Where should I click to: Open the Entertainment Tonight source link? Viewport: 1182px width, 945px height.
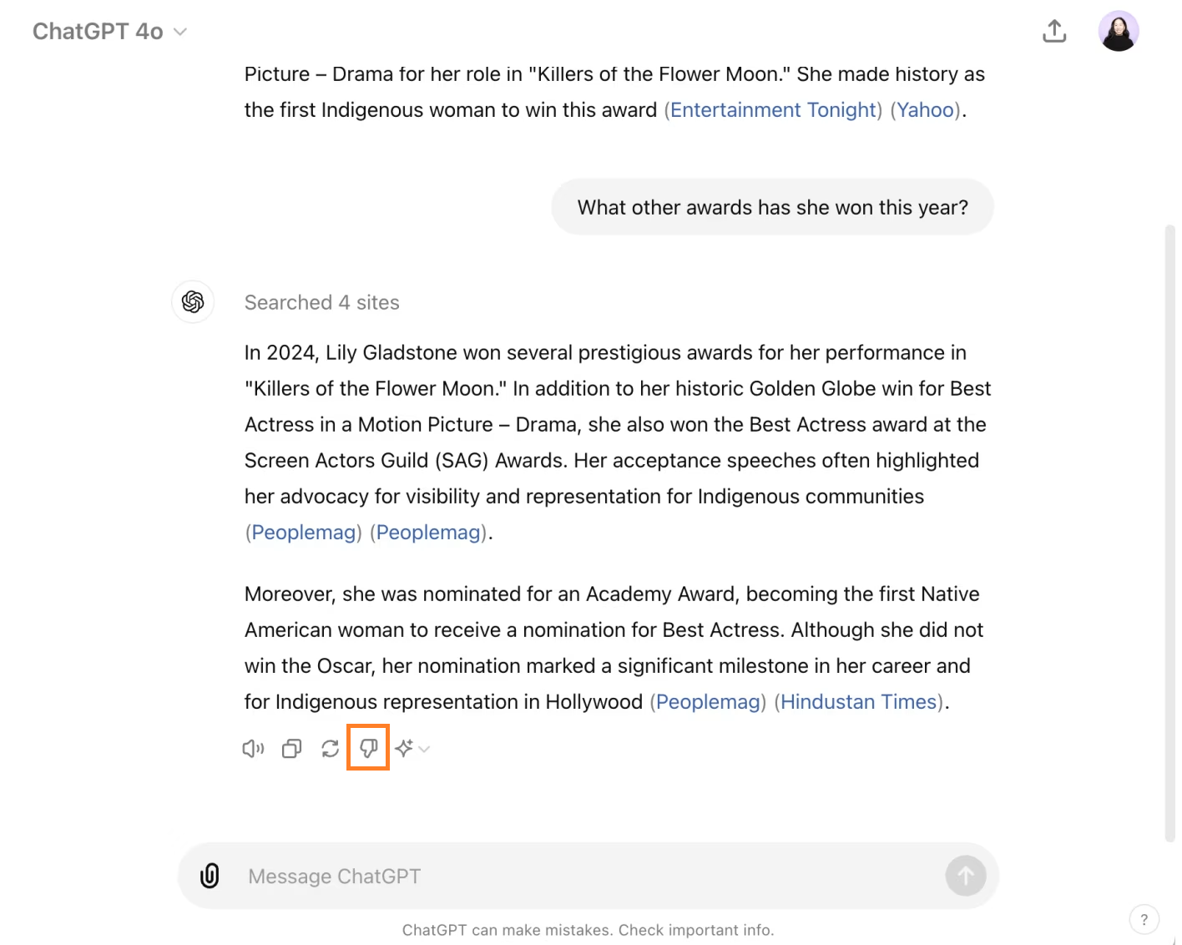coord(773,110)
